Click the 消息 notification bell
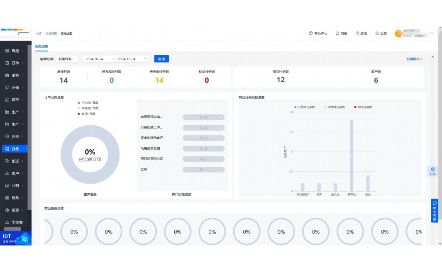The width and height of the screenshot is (442, 272). coord(337,34)
